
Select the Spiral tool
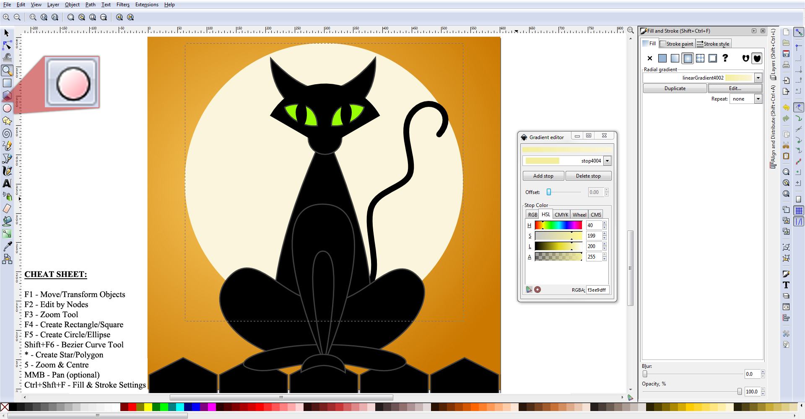(7, 133)
